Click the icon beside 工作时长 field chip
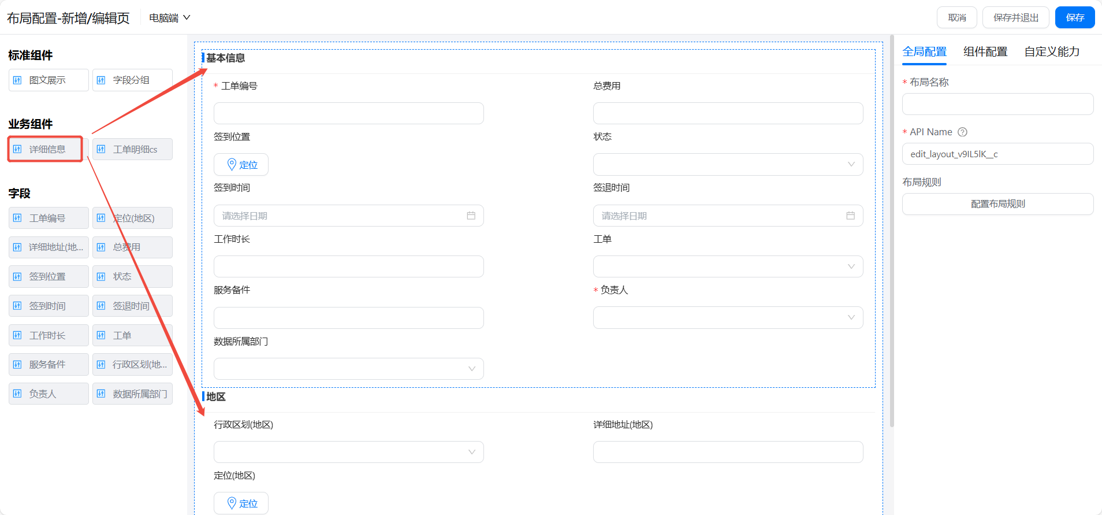This screenshot has height=515, width=1102. click(x=17, y=335)
